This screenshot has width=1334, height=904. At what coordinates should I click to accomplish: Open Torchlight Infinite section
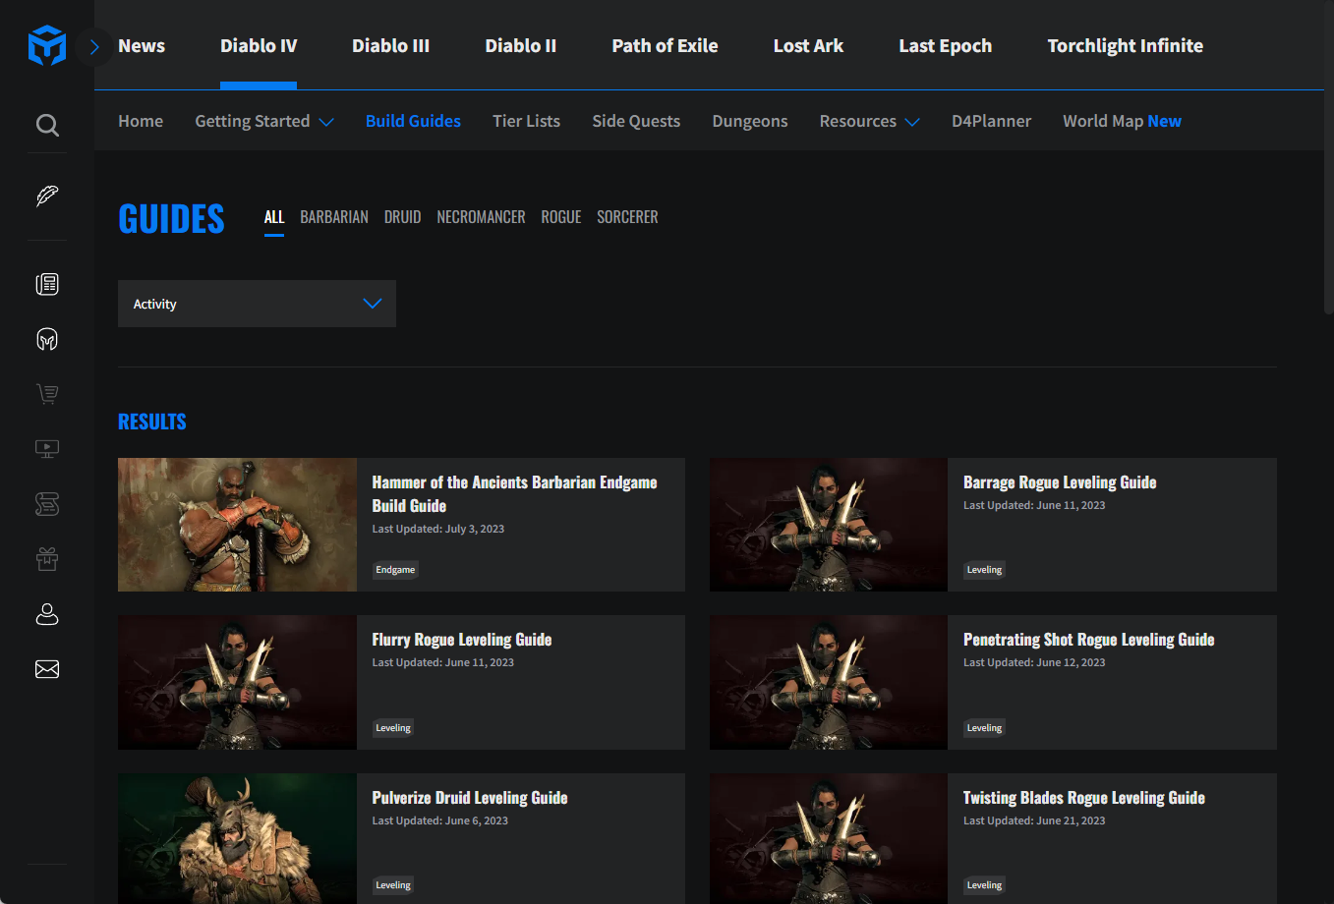click(1125, 46)
